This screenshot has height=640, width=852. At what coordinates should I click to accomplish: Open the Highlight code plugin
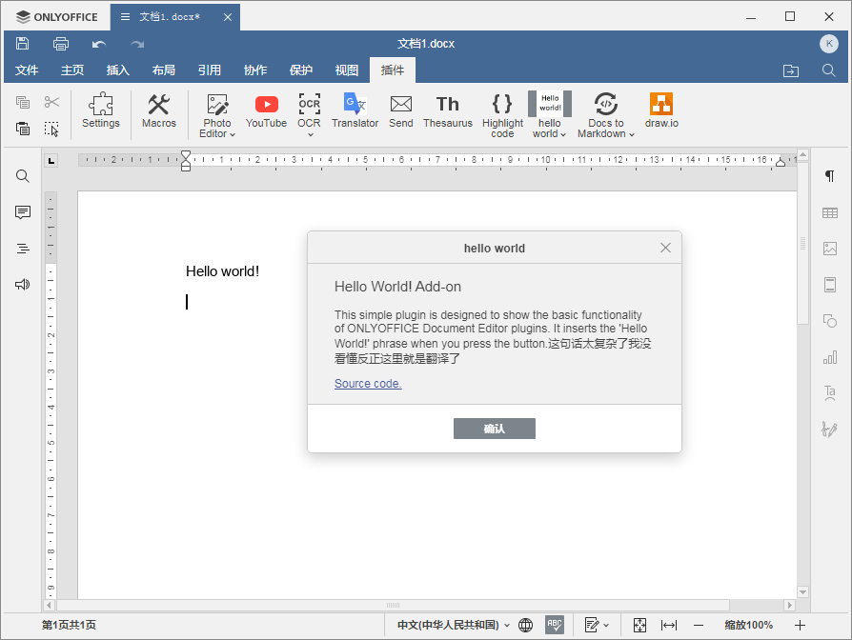502,115
